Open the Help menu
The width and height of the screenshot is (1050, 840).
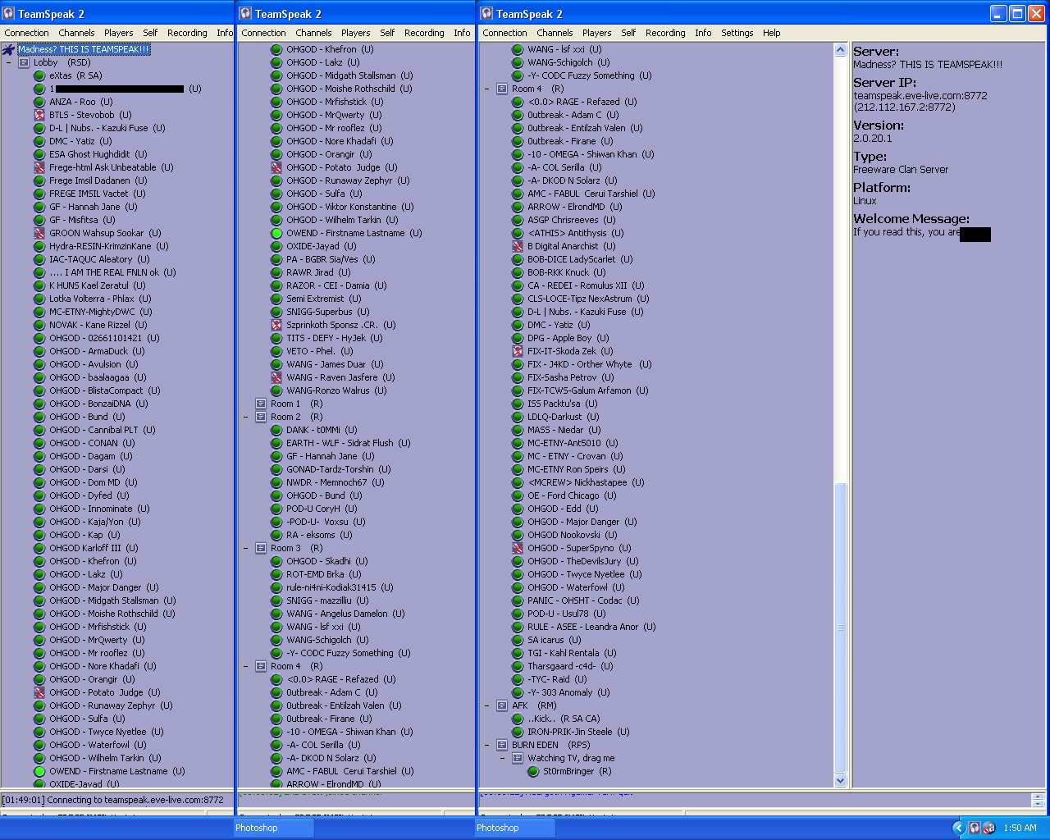click(x=772, y=33)
